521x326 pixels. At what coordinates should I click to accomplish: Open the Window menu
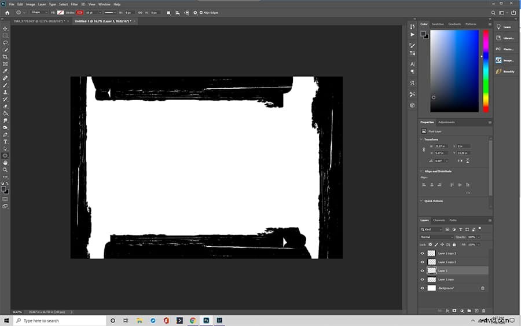pyautogui.click(x=104, y=4)
